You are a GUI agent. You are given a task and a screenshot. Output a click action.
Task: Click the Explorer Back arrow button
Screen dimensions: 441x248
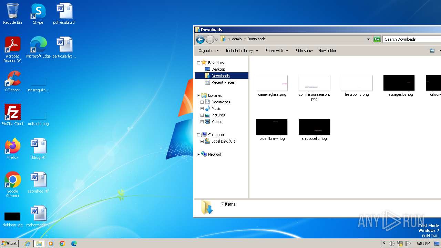tap(200, 39)
